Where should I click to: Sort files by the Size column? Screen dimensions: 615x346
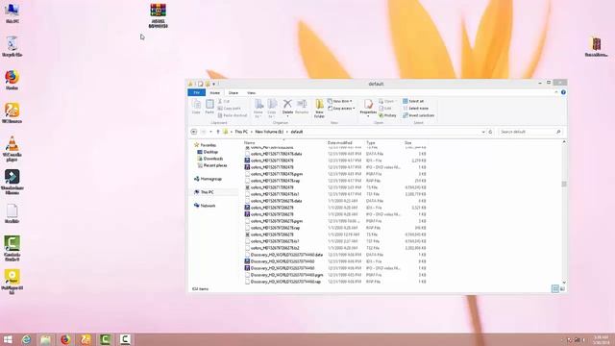click(x=408, y=143)
